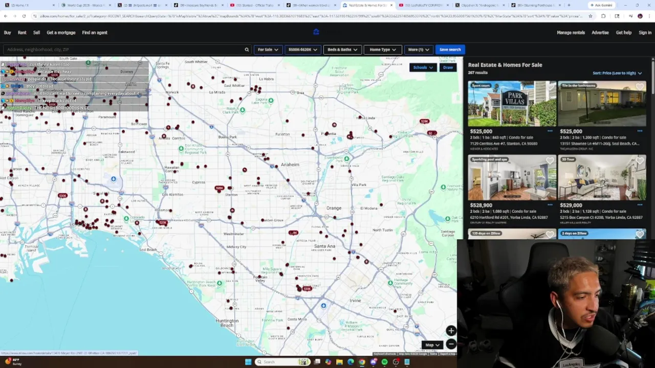Zoom in the map with the plus button

pos(451,331)
